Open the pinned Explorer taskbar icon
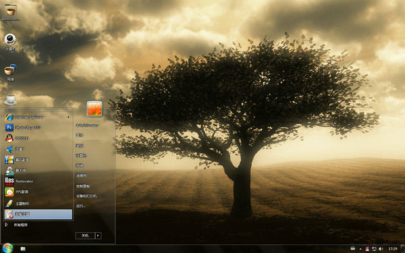Image resolution: width=405 pixels, height=253 pixels. click(23, 248)
